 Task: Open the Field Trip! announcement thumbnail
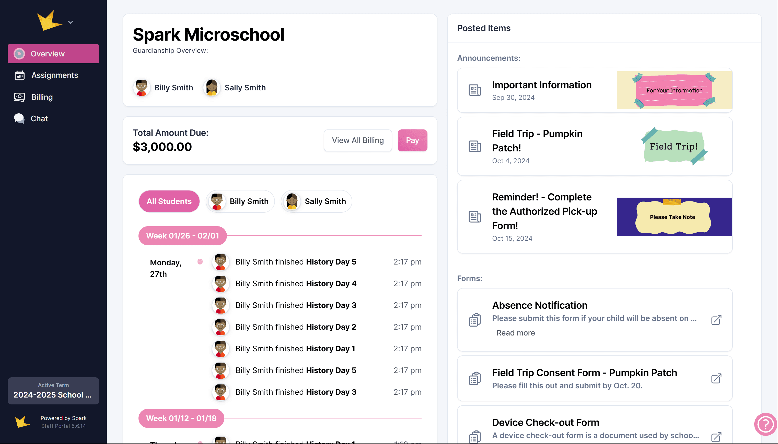pos(674,146)
